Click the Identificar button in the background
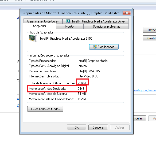156x150 pixels. 149,38
